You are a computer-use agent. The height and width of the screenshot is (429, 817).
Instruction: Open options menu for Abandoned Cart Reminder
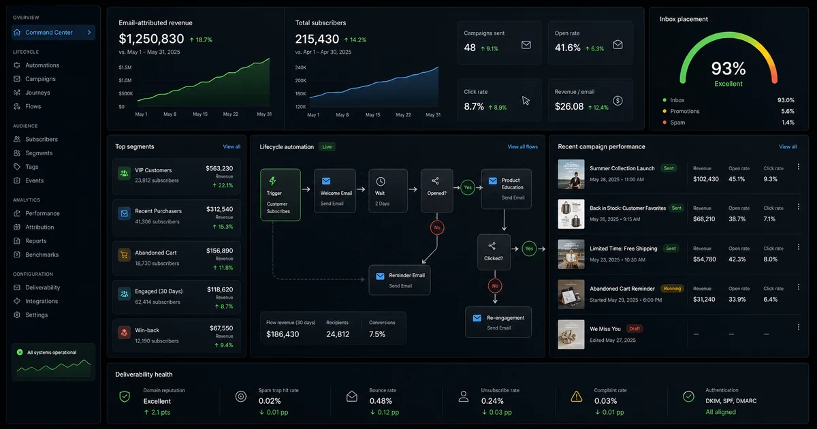coord(799,287)
